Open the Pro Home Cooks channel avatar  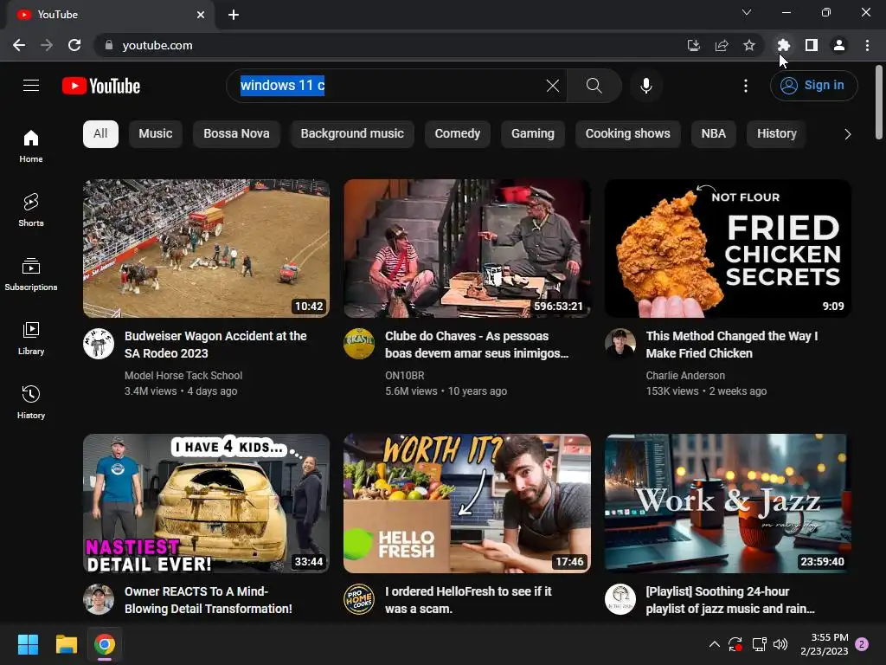click(359, 599)
